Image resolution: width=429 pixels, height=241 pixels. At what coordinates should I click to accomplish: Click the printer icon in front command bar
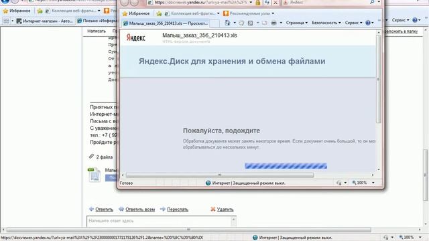tap(273, 23)
